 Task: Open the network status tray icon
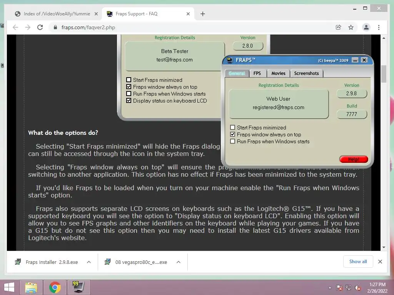[349, 288]
